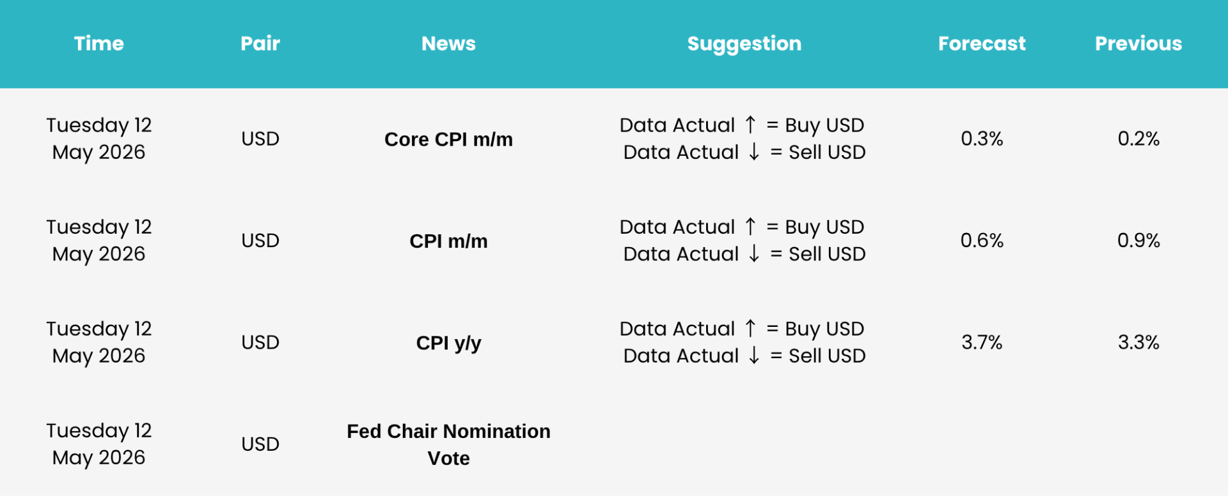This screenshot has width=1228, height=498.
Task: Click the Time column header
Action: [98, 43]
